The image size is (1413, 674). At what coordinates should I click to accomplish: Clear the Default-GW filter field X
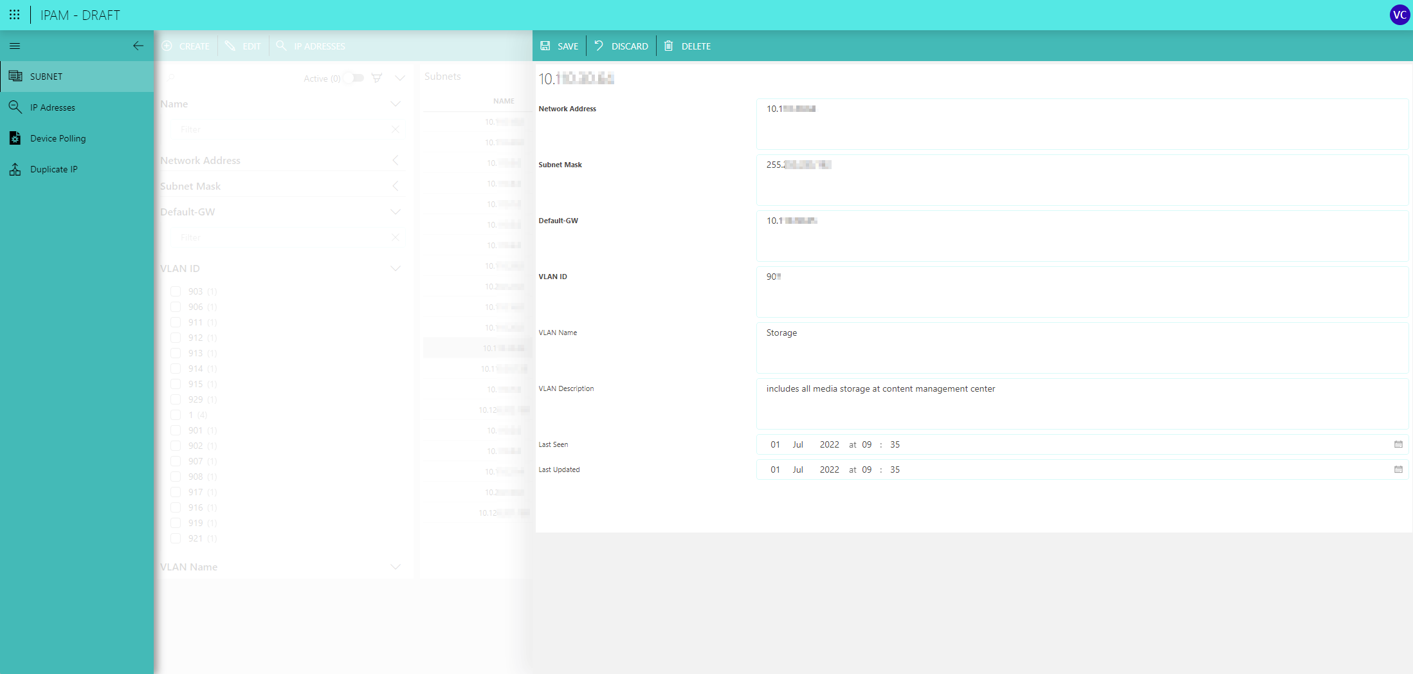[396, 237]
